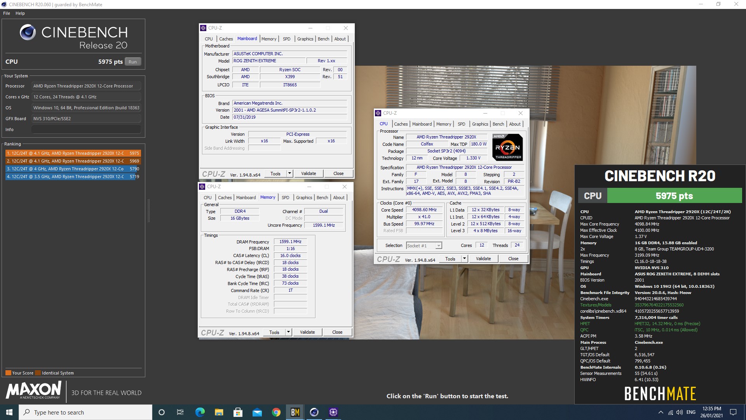
Task: Open SPD tab in Mainboard CPU-Z window
Action: click(x=286, y=39)
